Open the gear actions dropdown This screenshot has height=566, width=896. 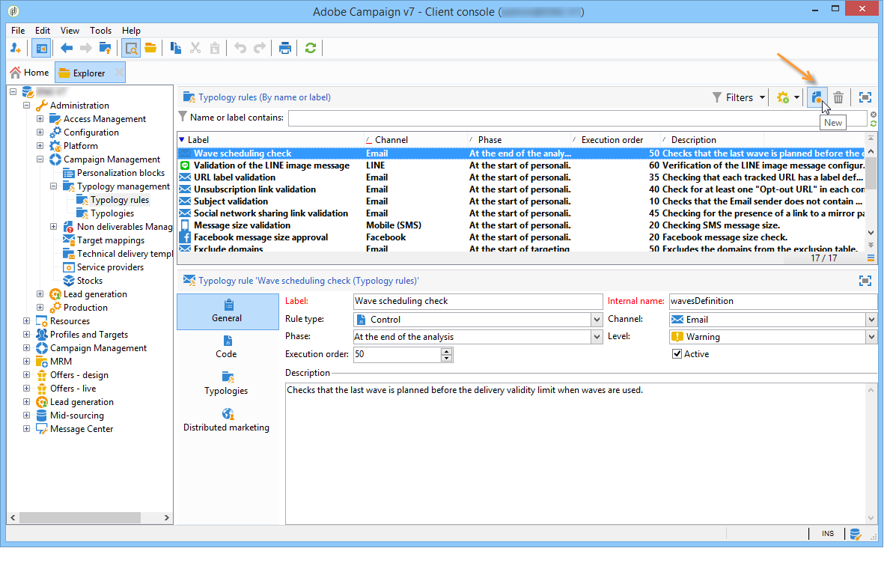coord(788,98)
